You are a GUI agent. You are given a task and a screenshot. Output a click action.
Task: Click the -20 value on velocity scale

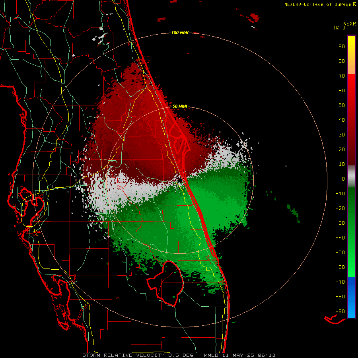click(x=340, y=208)
